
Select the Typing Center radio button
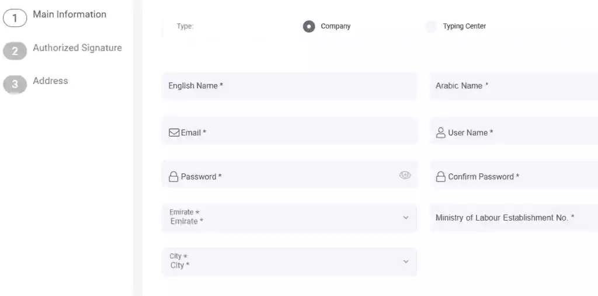[x=431, y=26]
